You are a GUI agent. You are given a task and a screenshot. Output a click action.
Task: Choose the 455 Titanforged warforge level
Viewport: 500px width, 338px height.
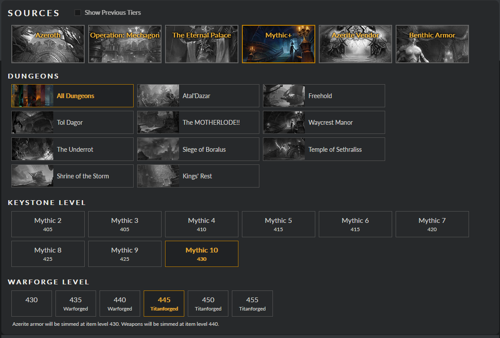[252, 303]
